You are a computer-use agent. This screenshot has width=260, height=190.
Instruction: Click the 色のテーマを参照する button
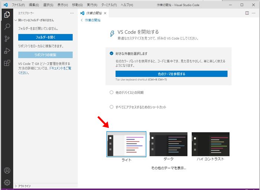click(172, 74)
